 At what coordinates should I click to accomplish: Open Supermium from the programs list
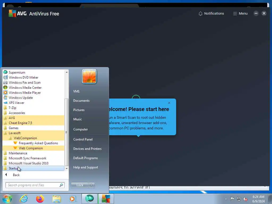pos(33,72)
